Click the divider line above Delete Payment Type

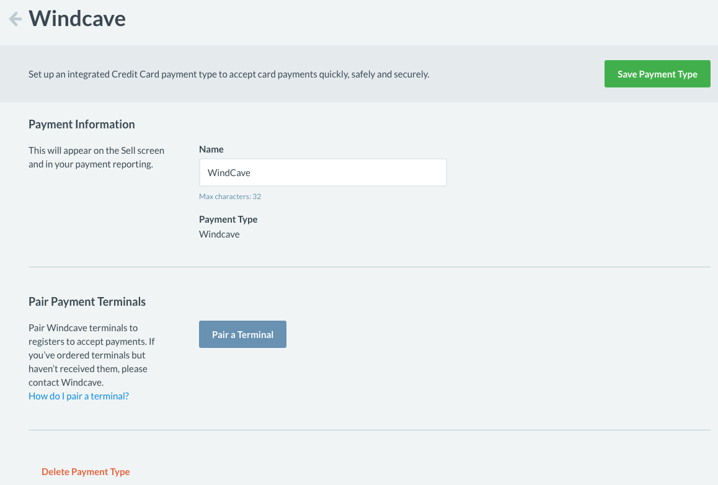coord(369,430)
